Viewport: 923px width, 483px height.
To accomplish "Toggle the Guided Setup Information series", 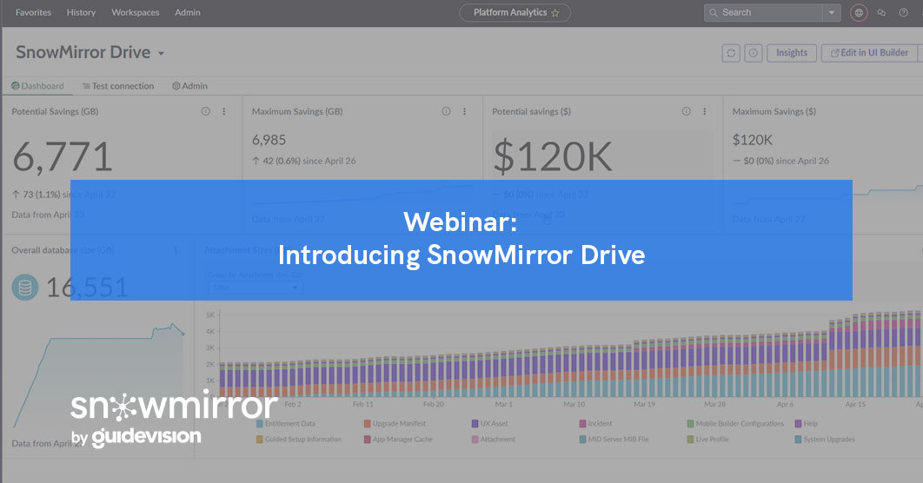I will tap(299, 440).
